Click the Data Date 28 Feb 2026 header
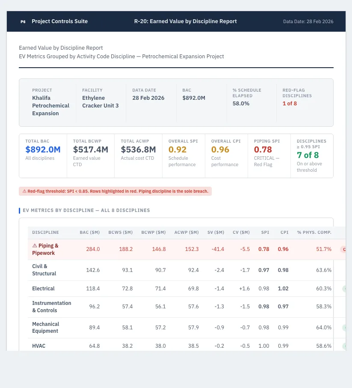 coord(308,21)
